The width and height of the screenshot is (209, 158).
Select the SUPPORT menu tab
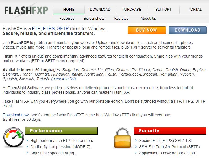click(163, 9)
